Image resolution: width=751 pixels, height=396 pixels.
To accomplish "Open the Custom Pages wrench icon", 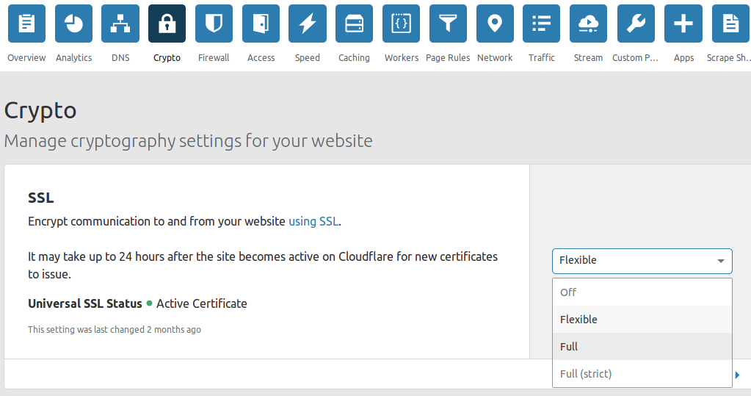I will pyautogui.click(x=636, y=24).
